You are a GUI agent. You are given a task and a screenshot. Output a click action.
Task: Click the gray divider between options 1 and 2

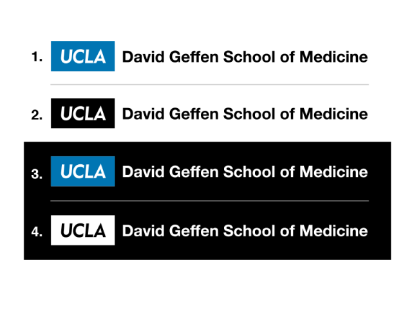(210, 85)
